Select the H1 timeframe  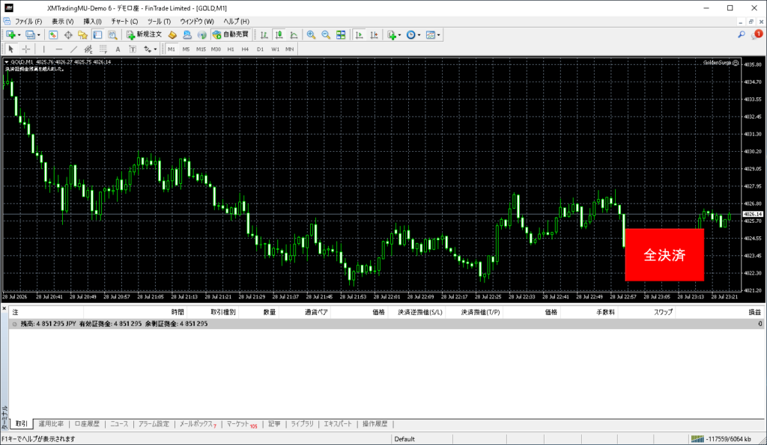click(231, 49)
